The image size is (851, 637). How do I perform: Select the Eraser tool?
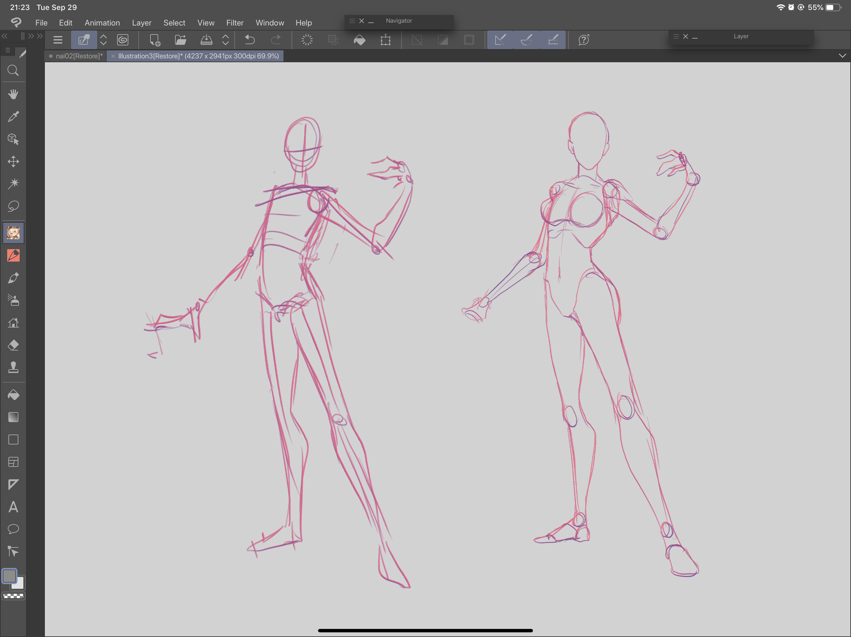[x=13, y=345]
